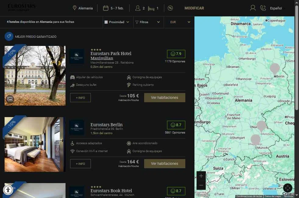299x198 pixels.
Task: Click 164 € price for Eurostars Berlin
Action: point(133,162)
